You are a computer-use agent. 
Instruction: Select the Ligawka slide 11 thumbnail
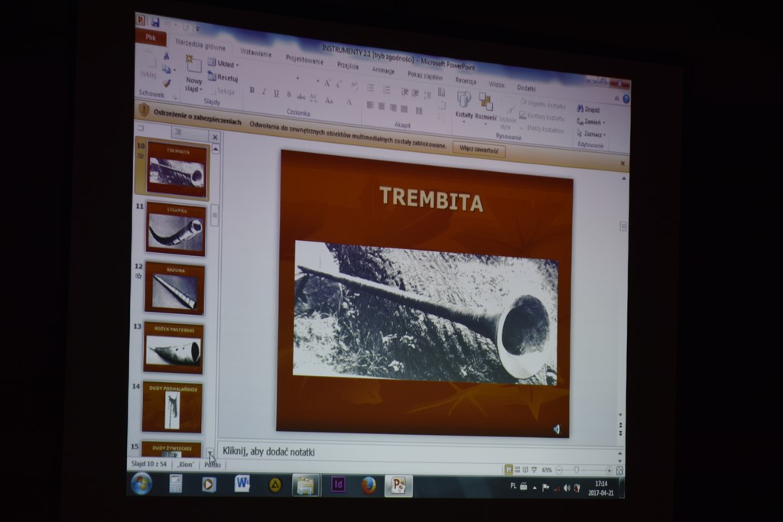(x=176, y=229)
